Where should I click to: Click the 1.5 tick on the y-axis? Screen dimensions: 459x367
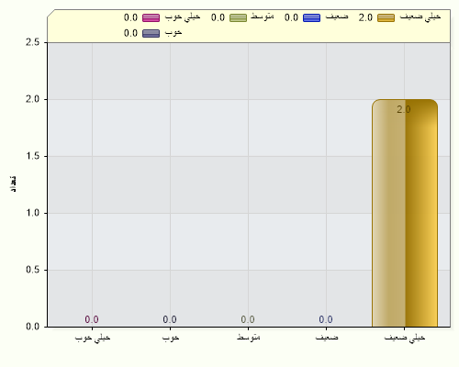(33, 156)
